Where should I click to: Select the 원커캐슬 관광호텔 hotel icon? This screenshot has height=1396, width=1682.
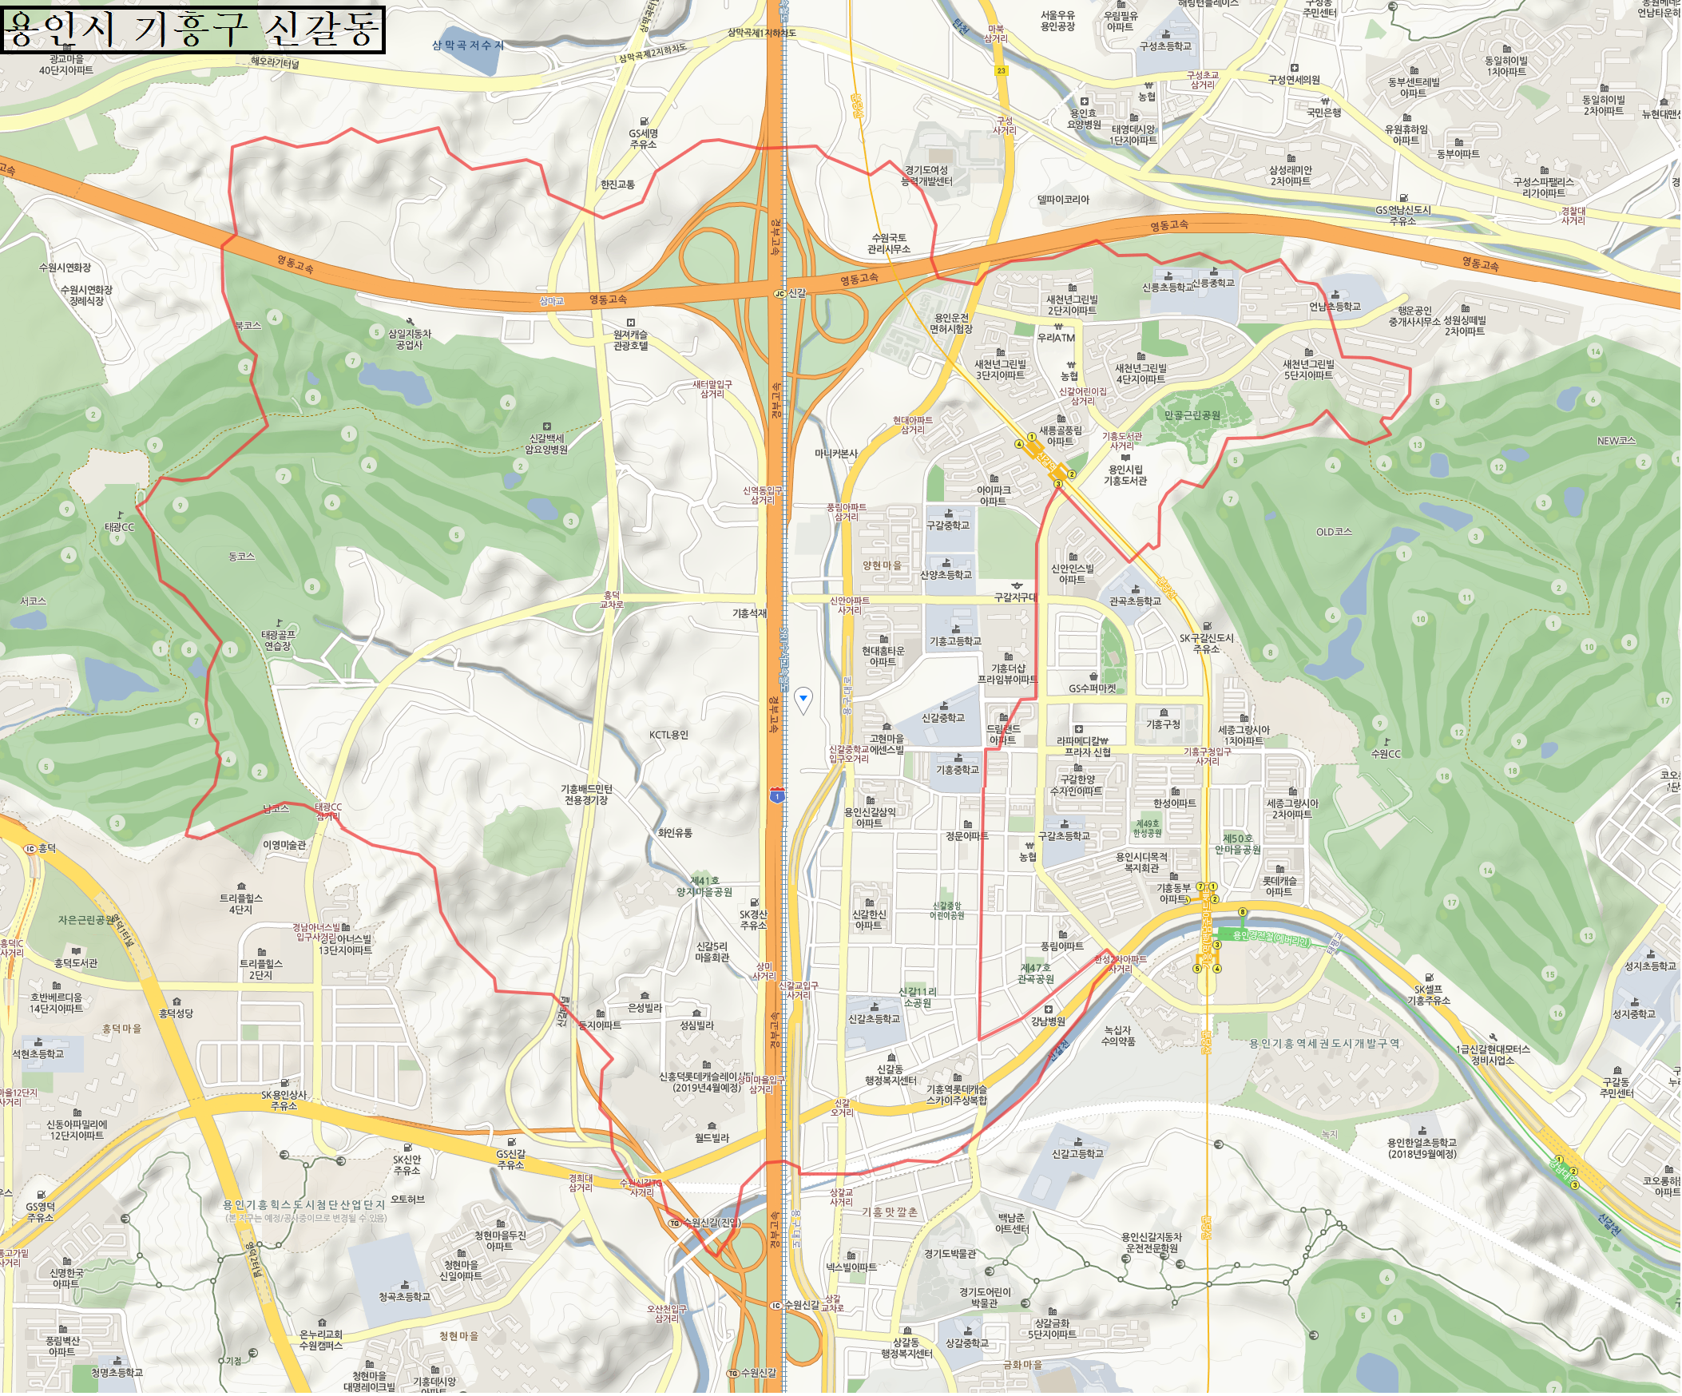tap(631, 323)
